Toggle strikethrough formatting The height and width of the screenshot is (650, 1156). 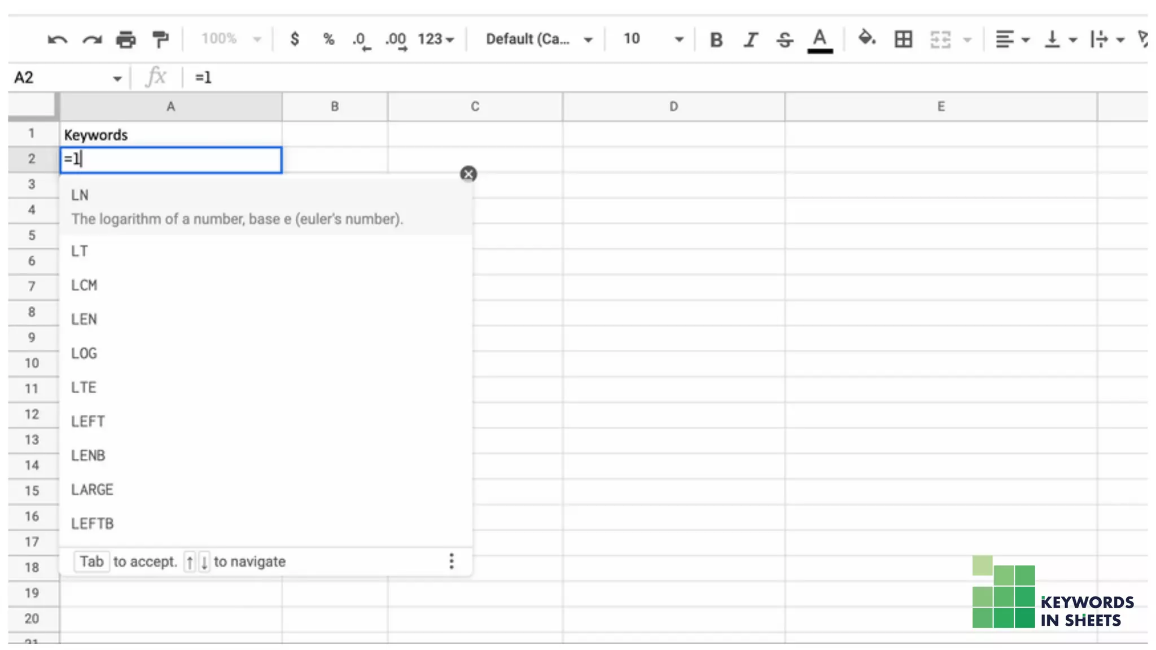(785, 39)
